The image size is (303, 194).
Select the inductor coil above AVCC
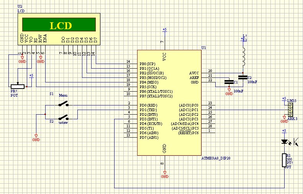tap(243, 57)
